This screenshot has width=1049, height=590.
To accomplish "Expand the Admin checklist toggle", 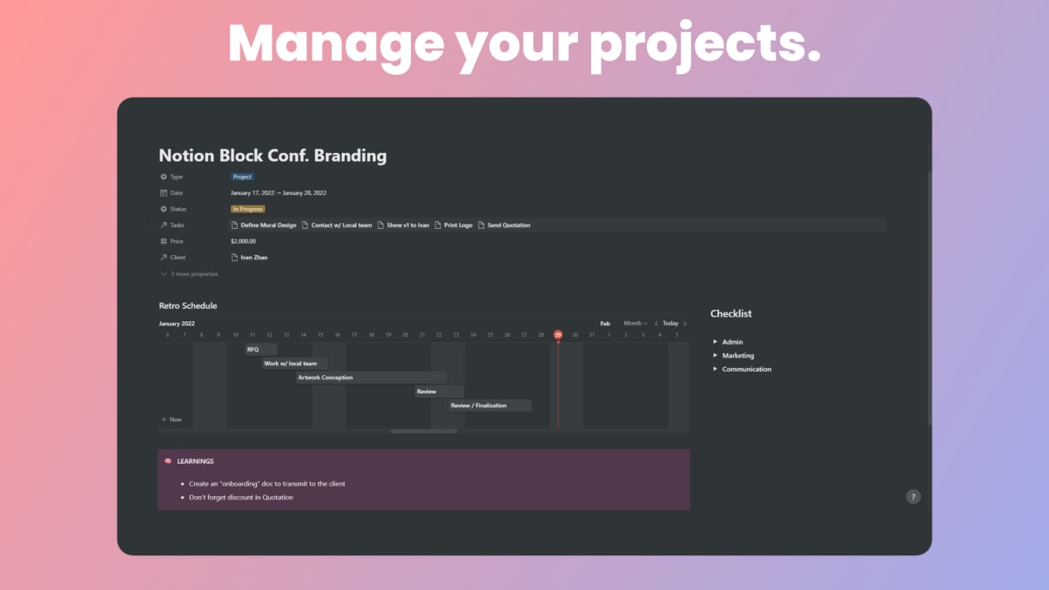I will click(x=715, y=341).
